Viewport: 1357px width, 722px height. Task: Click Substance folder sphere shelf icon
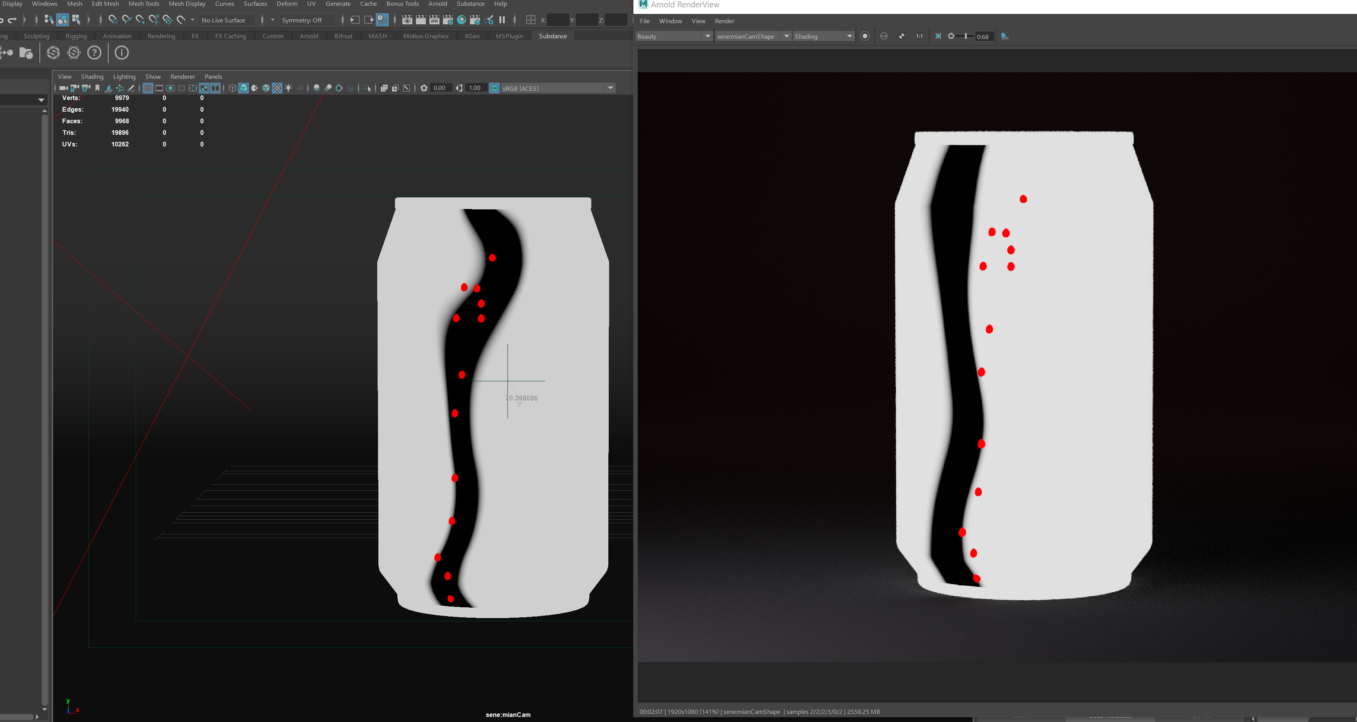26,53
